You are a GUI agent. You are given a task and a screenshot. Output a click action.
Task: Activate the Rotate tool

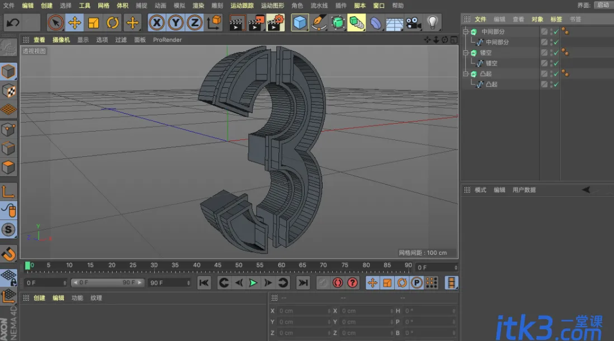pos(113,23)
